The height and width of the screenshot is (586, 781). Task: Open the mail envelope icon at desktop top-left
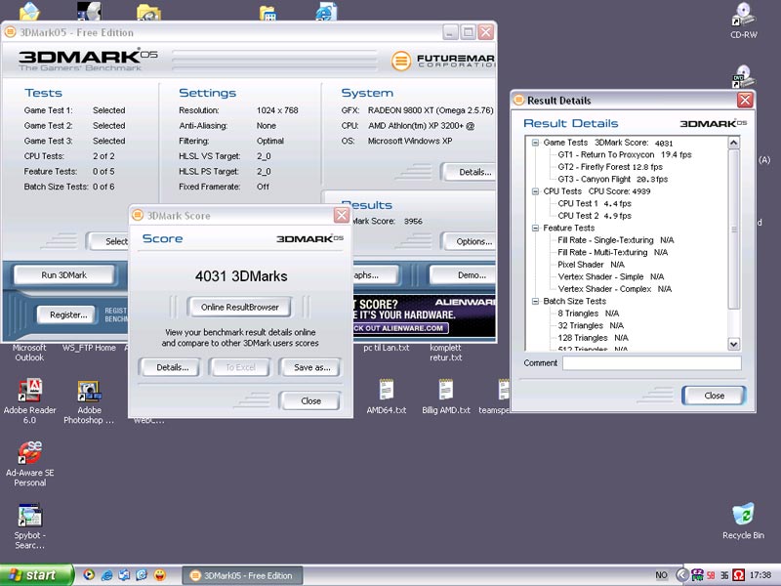click(29, 11)
